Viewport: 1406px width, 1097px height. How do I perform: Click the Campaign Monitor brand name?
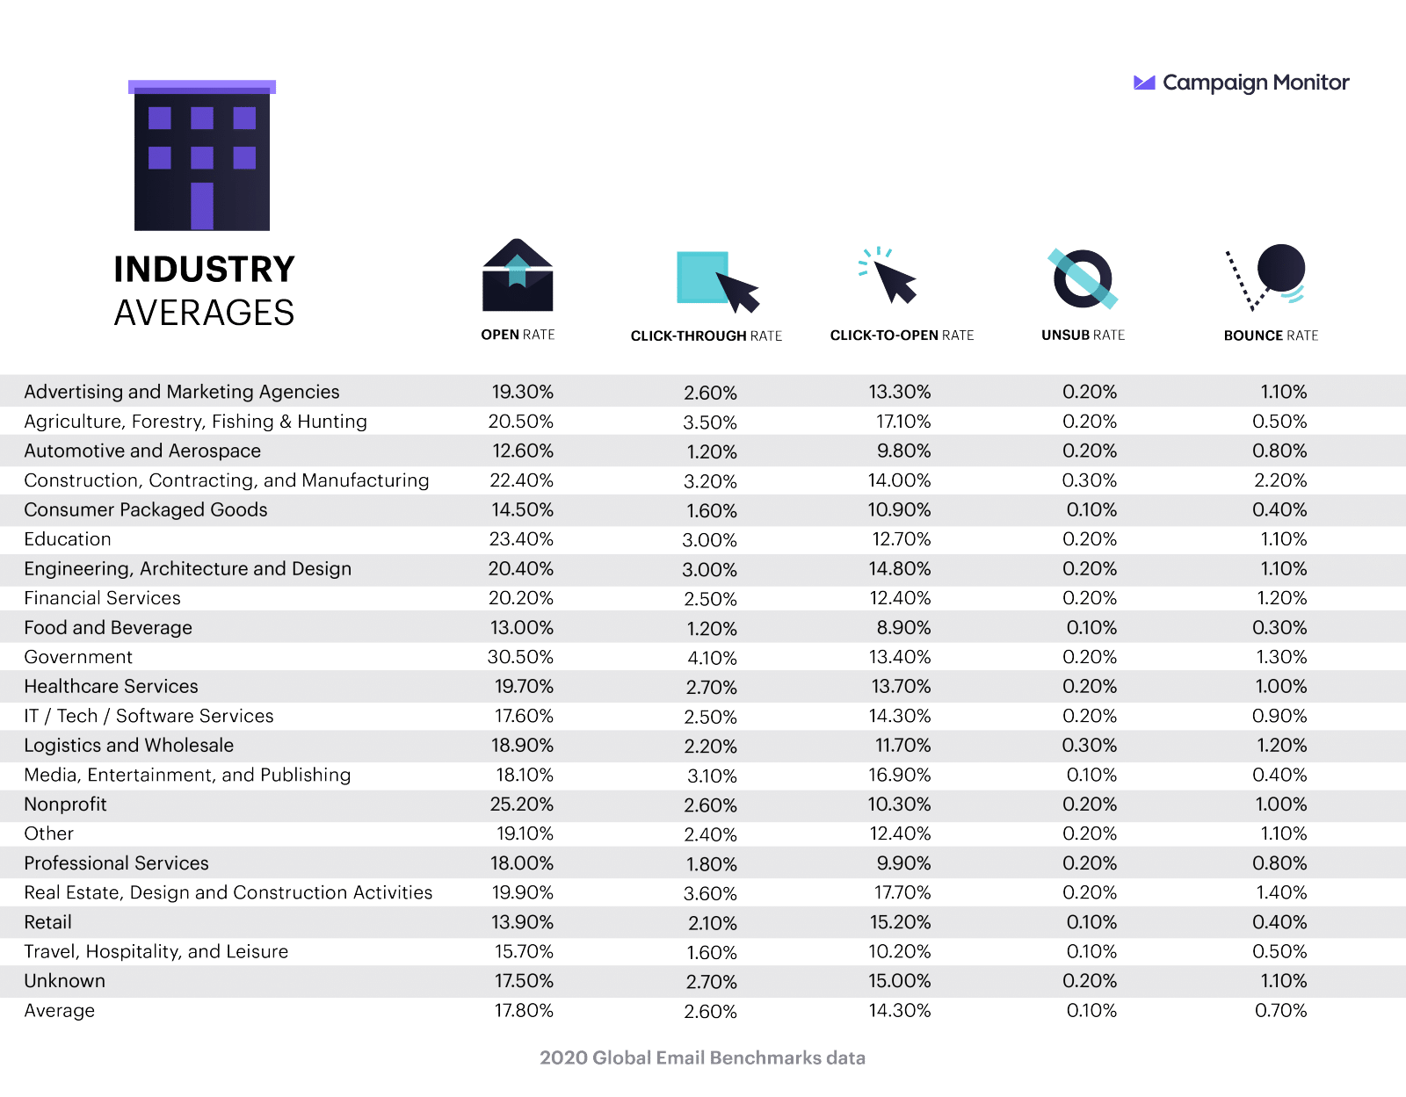1256,83
